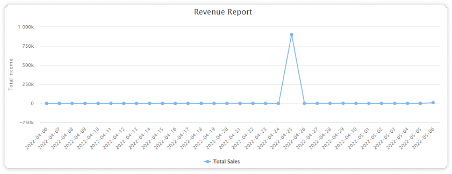This screenshot has height=174, width=452.
Task: Click the blue legend marker icon
Action: (x=208, y=162)
